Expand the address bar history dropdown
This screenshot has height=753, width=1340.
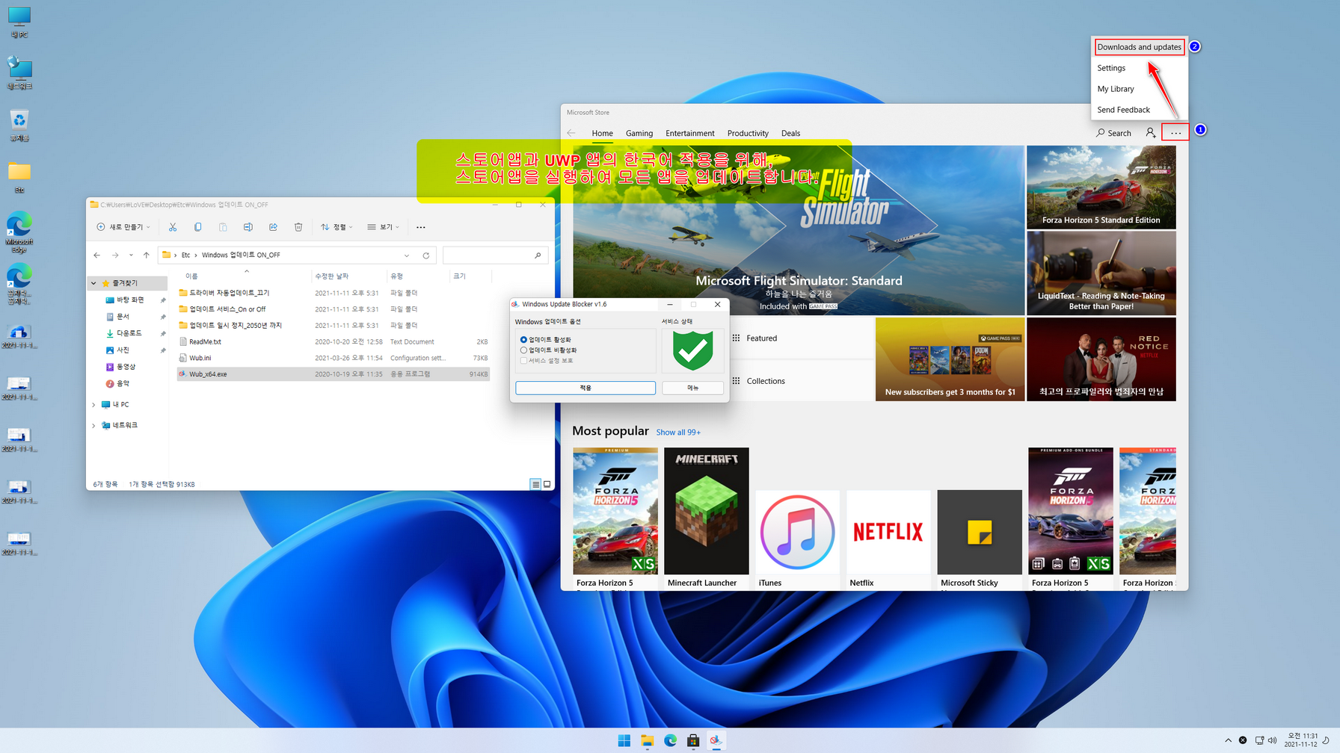pos(407,255)
